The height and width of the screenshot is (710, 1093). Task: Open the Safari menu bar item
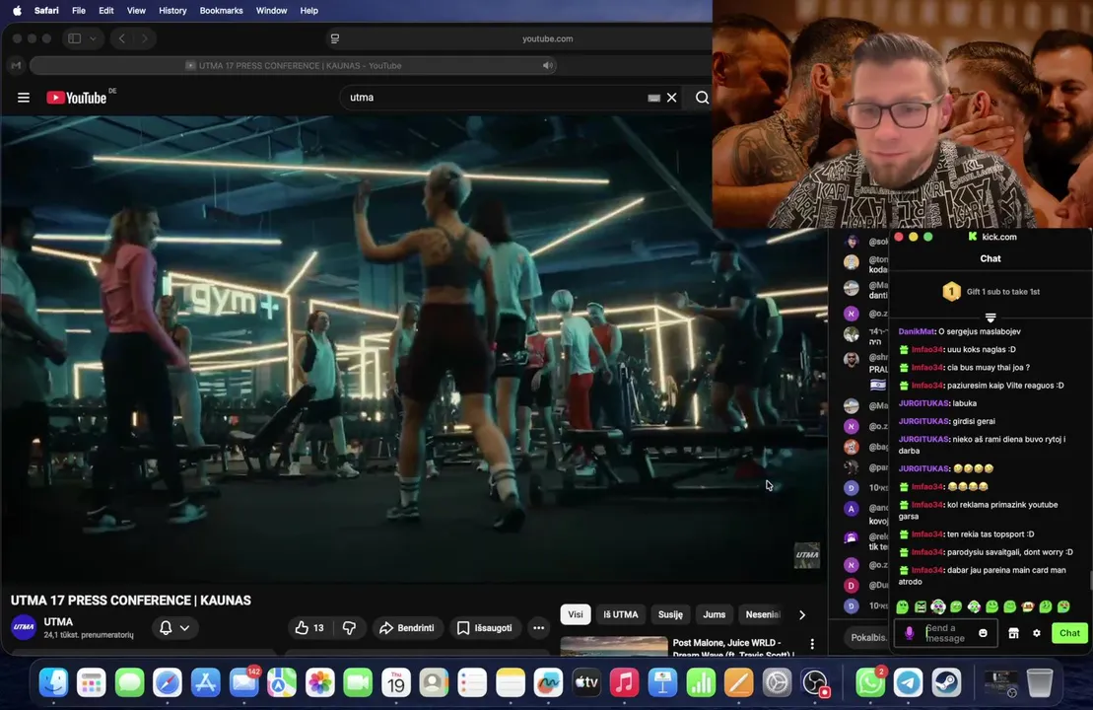click(x=46, y=11)
